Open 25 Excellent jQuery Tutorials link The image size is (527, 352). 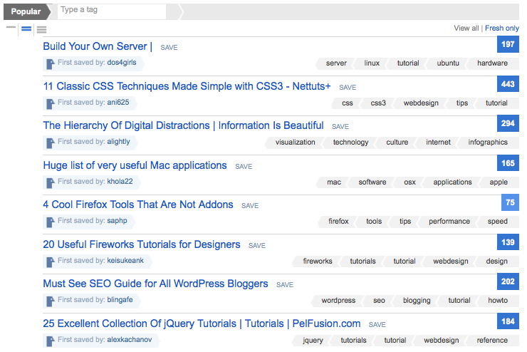[x=202, y=323]
